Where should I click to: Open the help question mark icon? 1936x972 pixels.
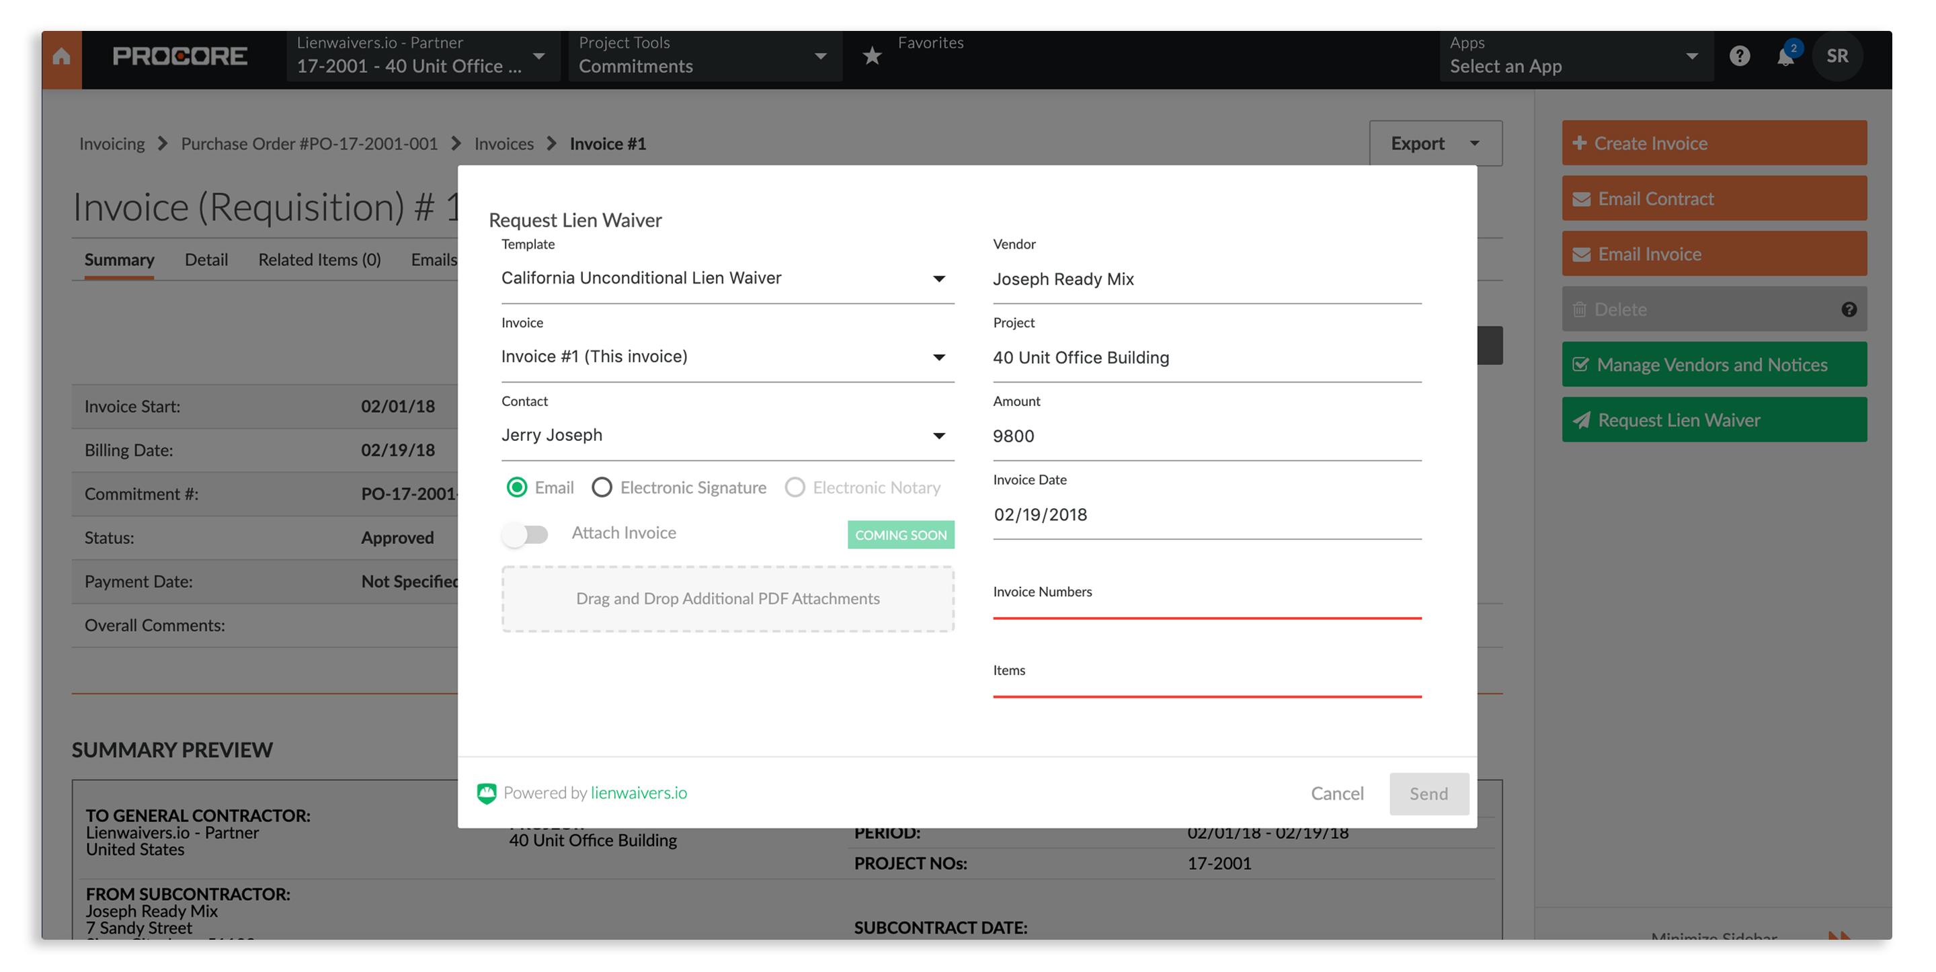pos(1739,56)
